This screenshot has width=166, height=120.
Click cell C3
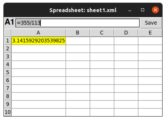pyautogui.click(x=102, y=57)
